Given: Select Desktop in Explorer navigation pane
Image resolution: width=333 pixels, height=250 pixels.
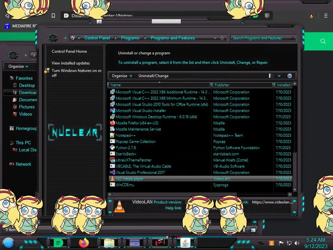Looking at the screenshot, I should (27, 86).
